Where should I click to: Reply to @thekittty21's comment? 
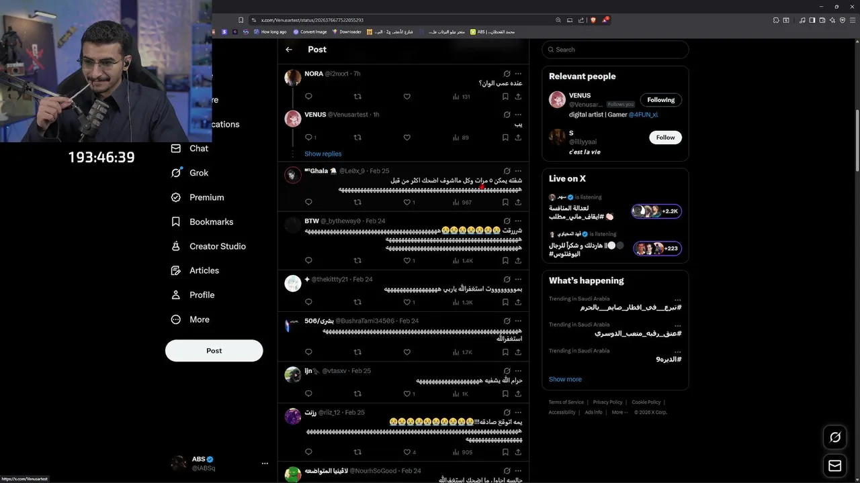308,302
